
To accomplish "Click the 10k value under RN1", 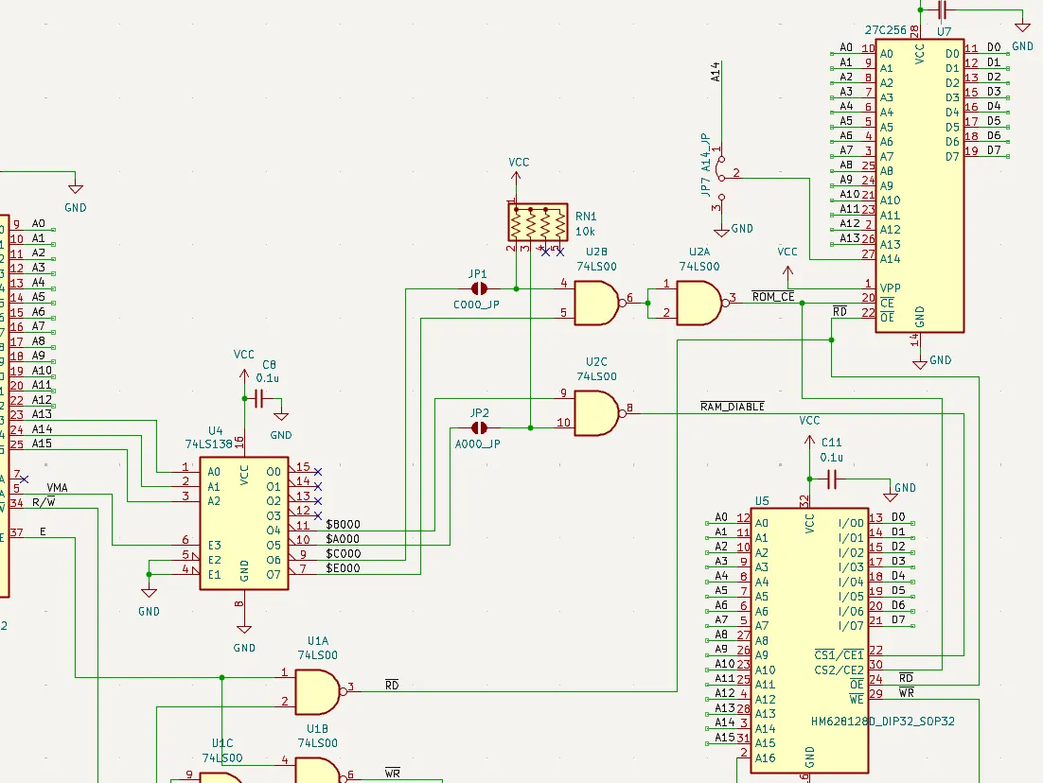I will point(585,232).
